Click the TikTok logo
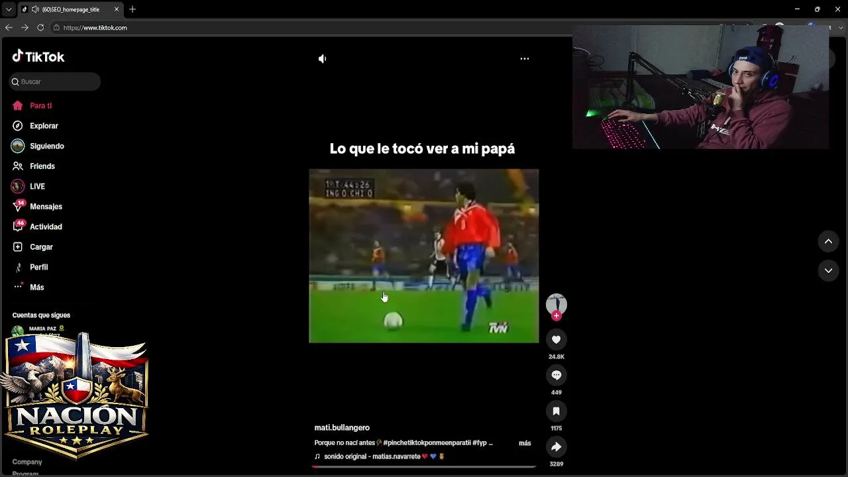Image resolution: width=848 pixels, height=477 pixels. [x=38, y=57]
